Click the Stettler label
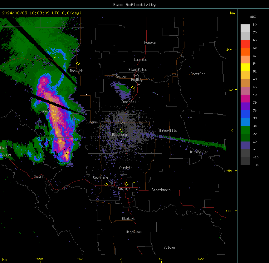The height and width of the screenshot is (263, 269). pyautogui.click(x=198, y=74)
